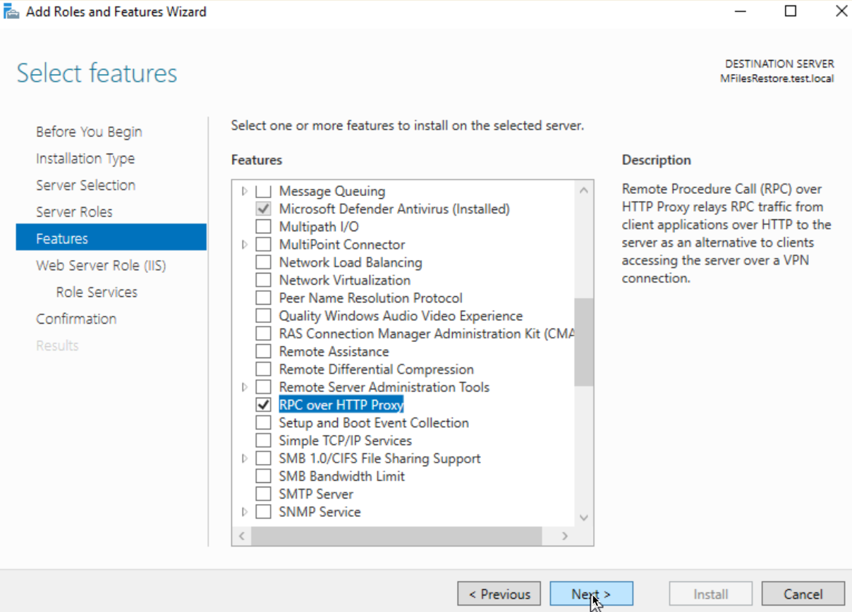Tick the Remote Assistance checkbox
Image resolution: width=852 pixels, height=612 pixels.
[263, 351]
